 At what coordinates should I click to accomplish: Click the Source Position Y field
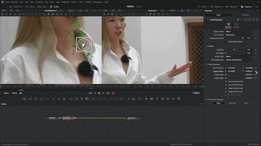tap(249, 68)
